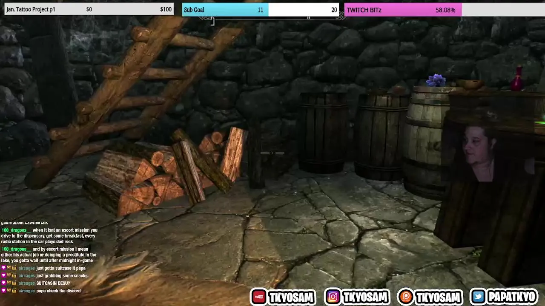This screenshot has width=545, height=306.
Task: Click the chat message 'SUITCASIN DESU?'
Action: click(53, 283)
